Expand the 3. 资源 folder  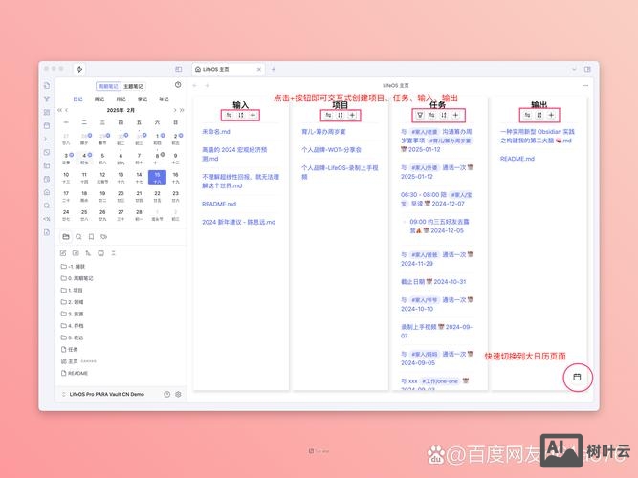[72, 314]
